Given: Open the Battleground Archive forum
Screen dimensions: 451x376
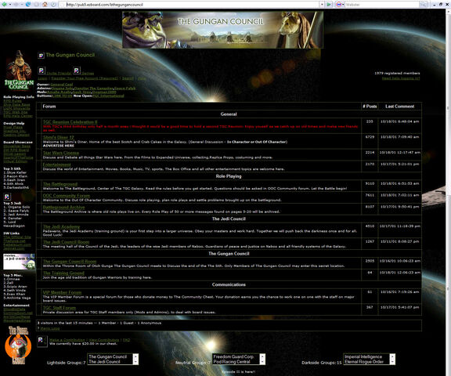Looking at the screenshot, I should click(64, 207).
